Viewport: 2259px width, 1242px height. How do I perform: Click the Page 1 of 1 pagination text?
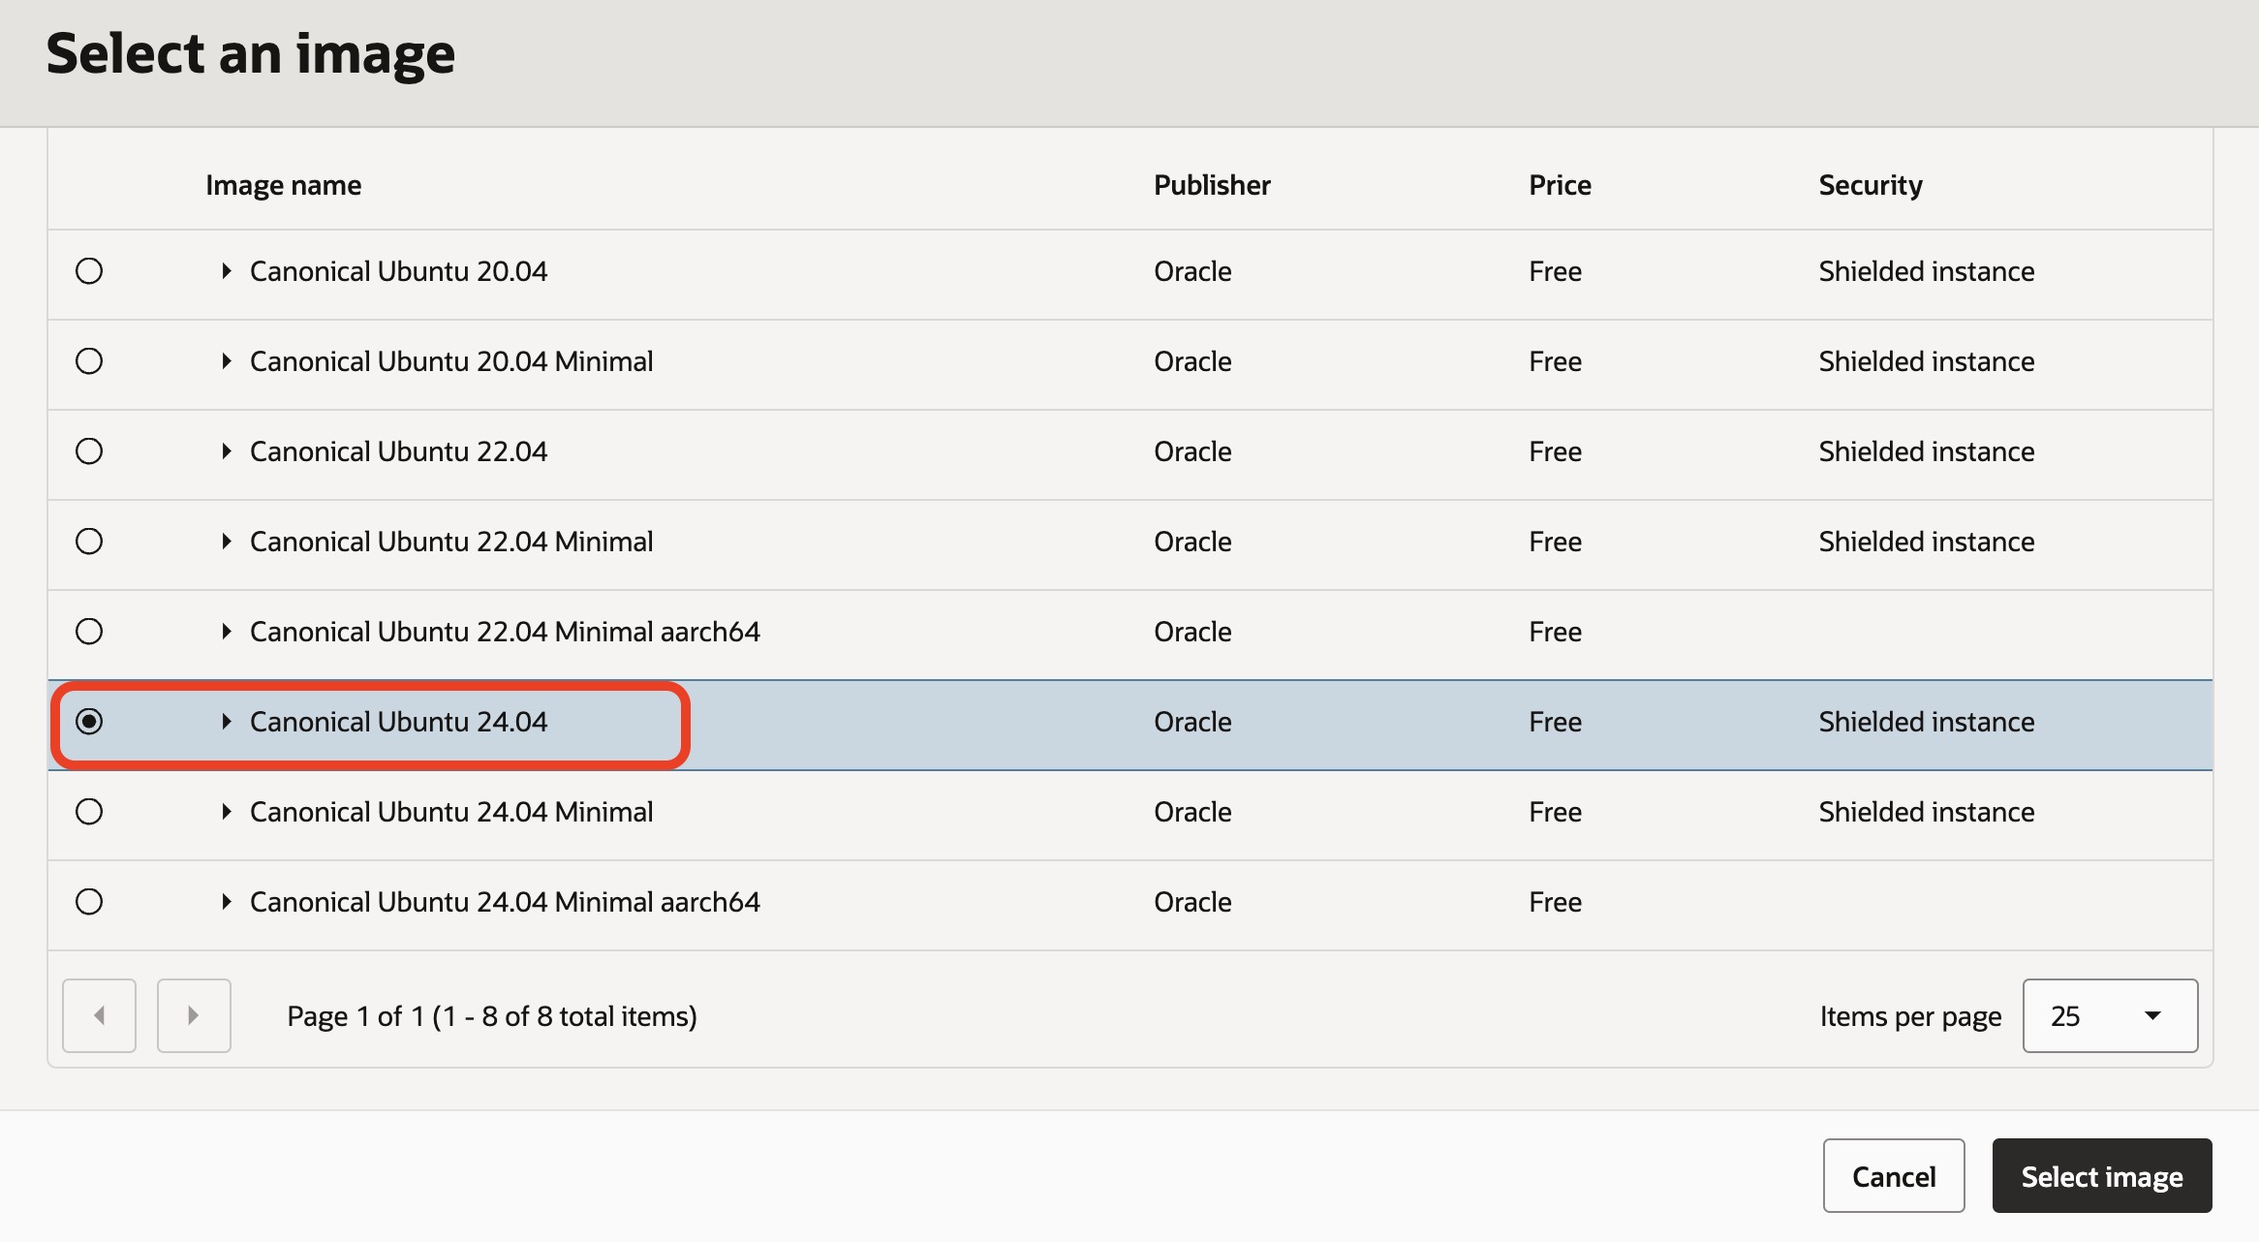[492, 1016]
